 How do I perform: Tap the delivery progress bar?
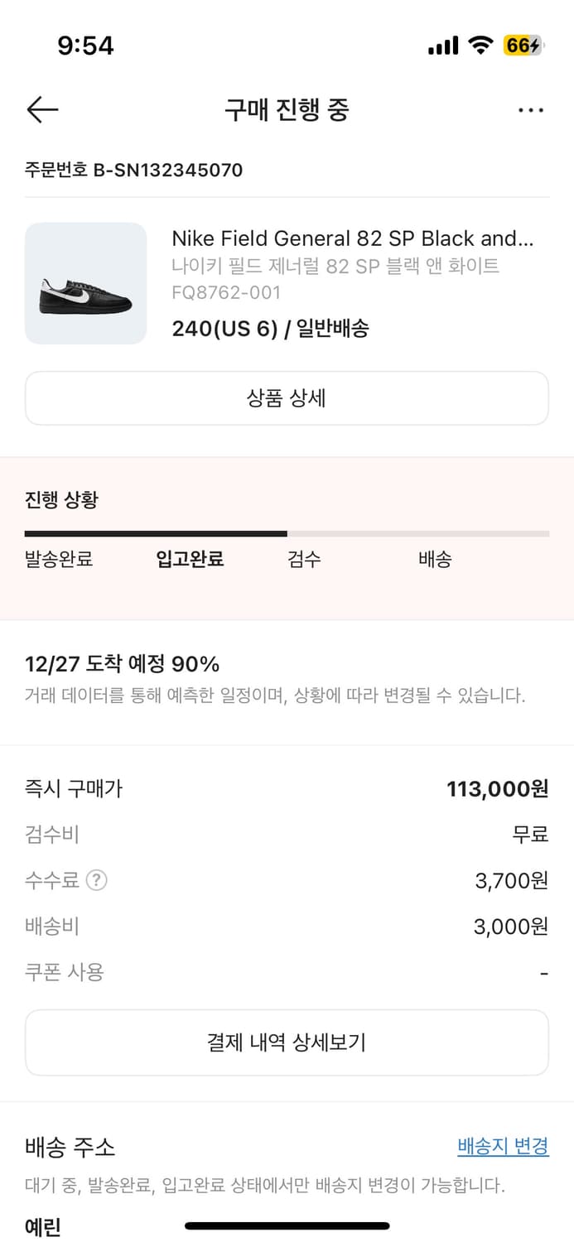pyautogui.click(x=287, y=533)
